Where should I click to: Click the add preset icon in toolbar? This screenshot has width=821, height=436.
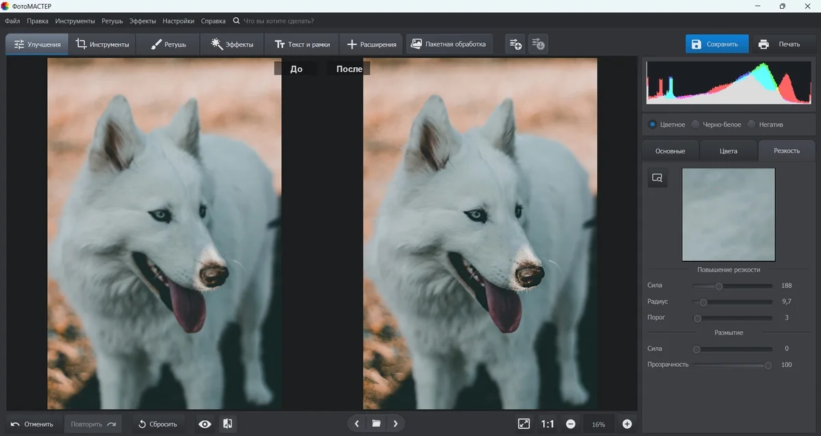point(514,44)
